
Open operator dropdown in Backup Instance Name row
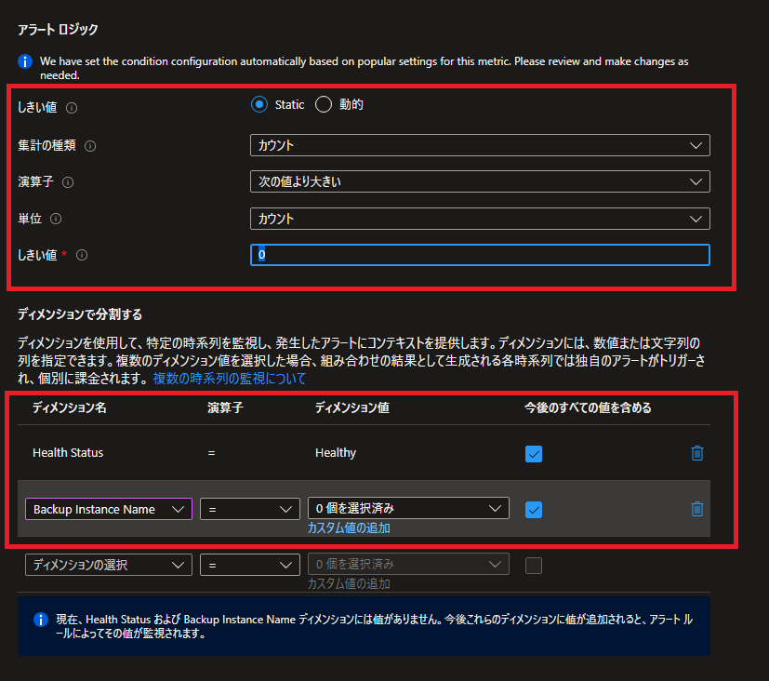point(249,509)
